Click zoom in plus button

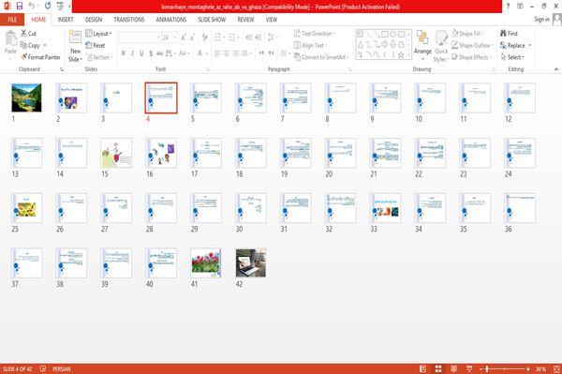tap(528, 368)
